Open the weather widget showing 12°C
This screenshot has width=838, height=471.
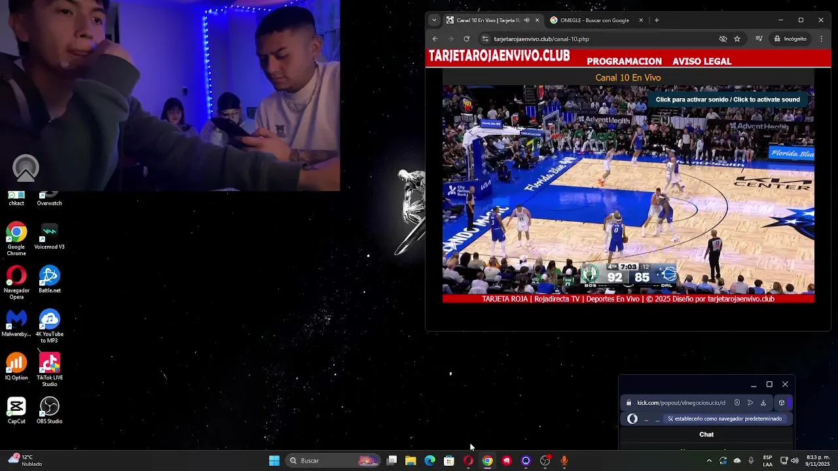click(x=24, y=461)
